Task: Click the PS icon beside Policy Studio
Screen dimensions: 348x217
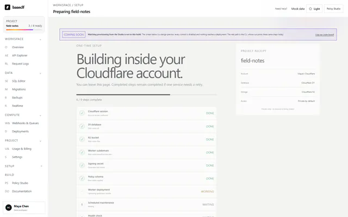Action: click(x=7, y=183)
